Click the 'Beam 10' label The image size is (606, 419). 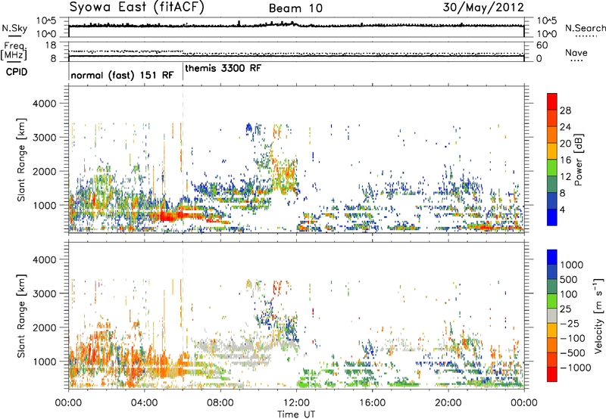(x=295, y=8)
